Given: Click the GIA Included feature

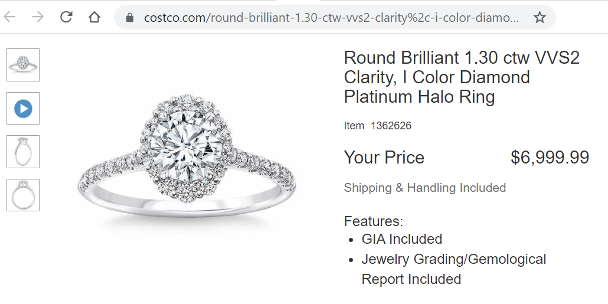Looking at the screenshot, I should [x=402, y=239].
